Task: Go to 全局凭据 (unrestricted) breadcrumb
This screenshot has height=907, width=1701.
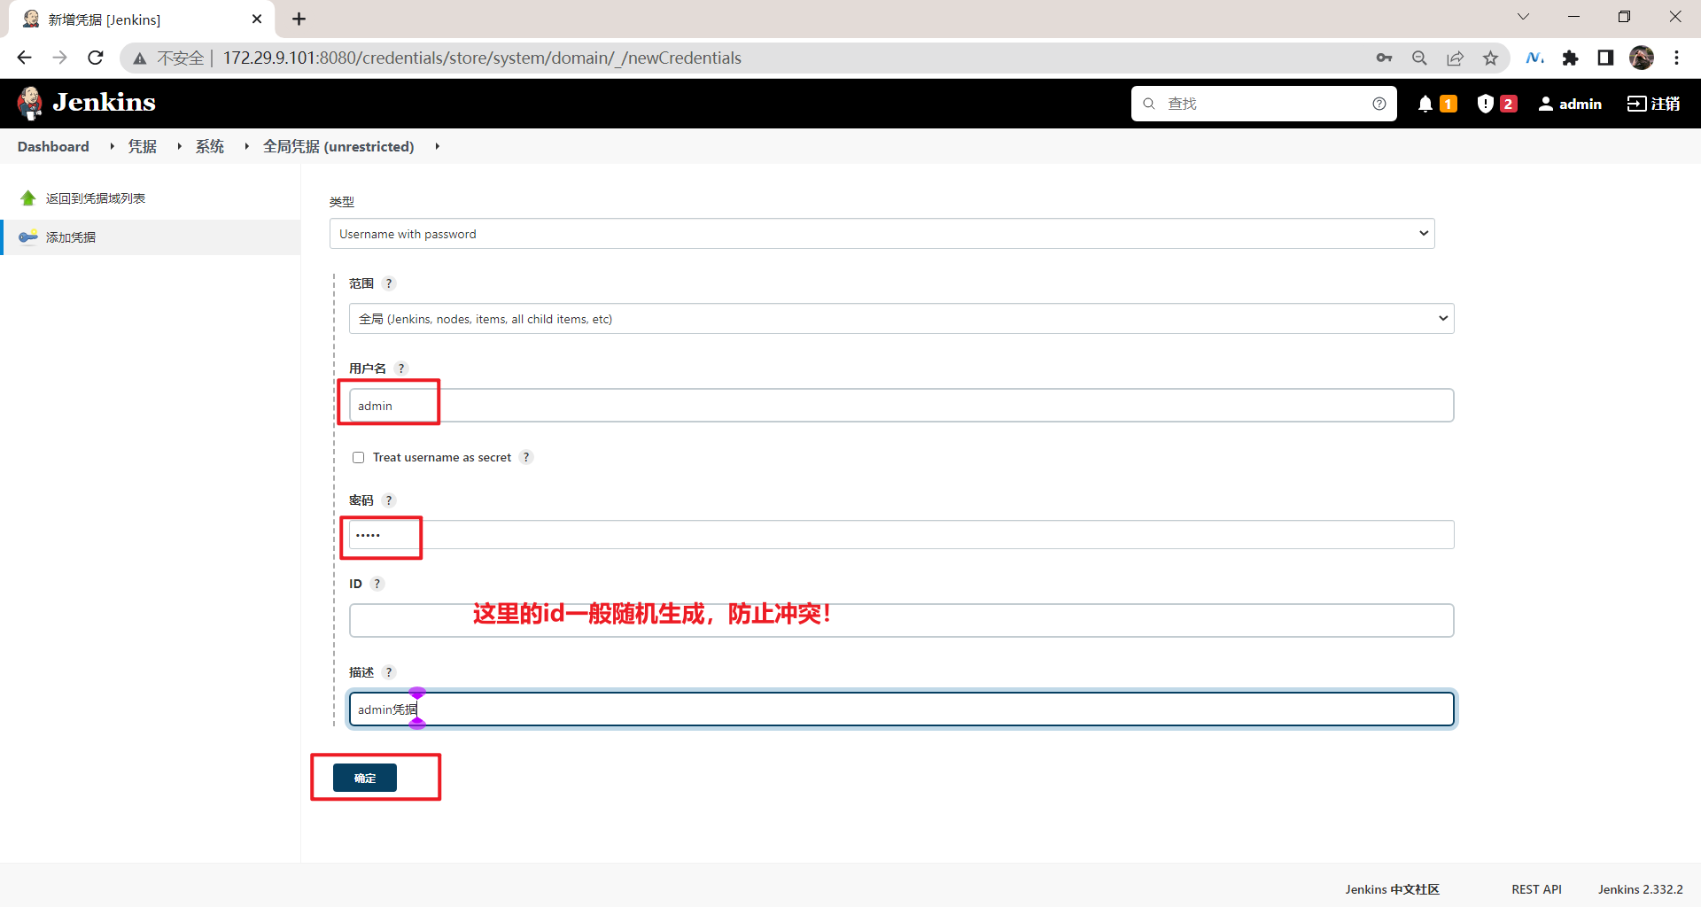Action: [338, 146]
